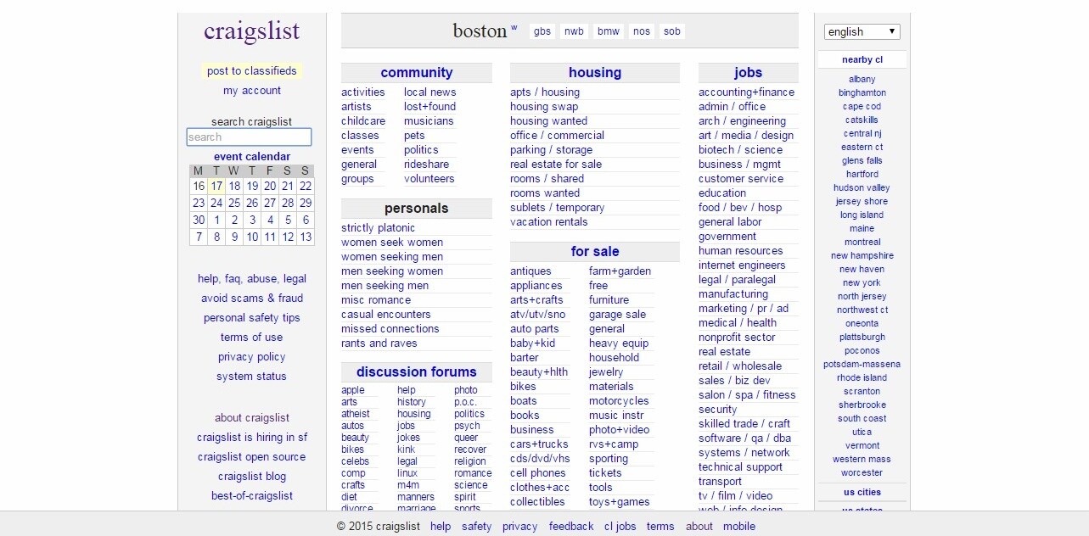This screenshot has width=1089, height=536.
Task: Open the for sale section header
Action: 595,252
